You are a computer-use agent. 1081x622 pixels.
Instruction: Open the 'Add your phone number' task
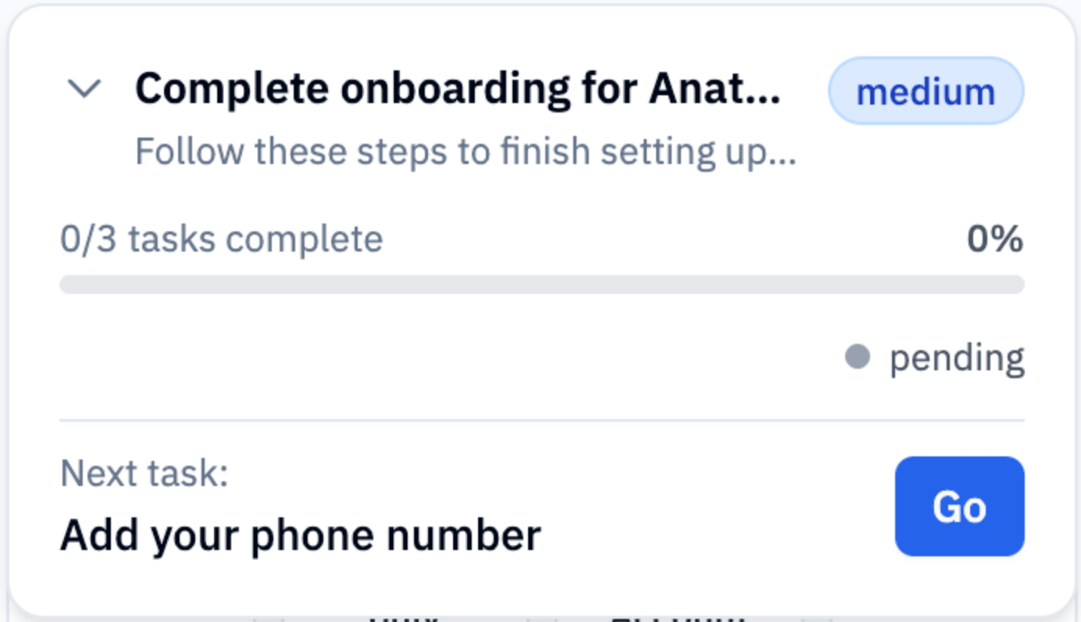coord(300,535)
